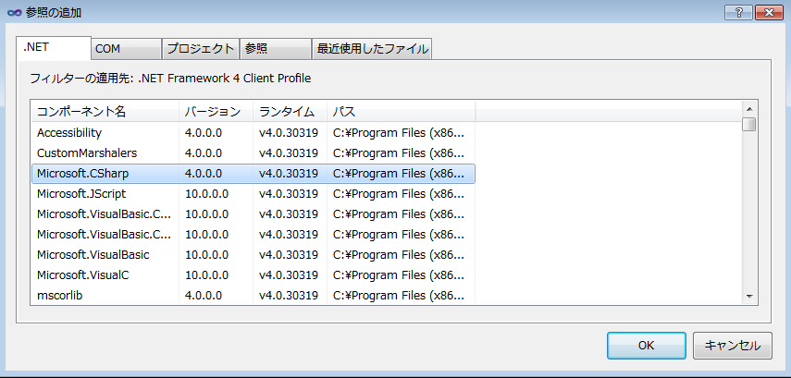The width and height of the screenshot is (791, 378).
Task: Click version 10.0.0.0 in Microsoft.JScript row
Action: click(x=207, y=193)
